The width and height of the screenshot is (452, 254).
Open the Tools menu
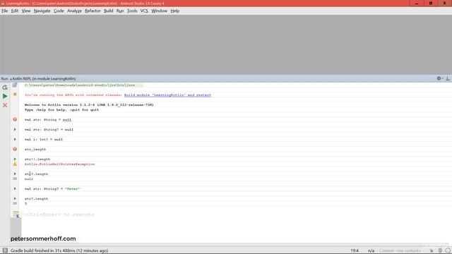pyautogui.click(x=132, y=11)
